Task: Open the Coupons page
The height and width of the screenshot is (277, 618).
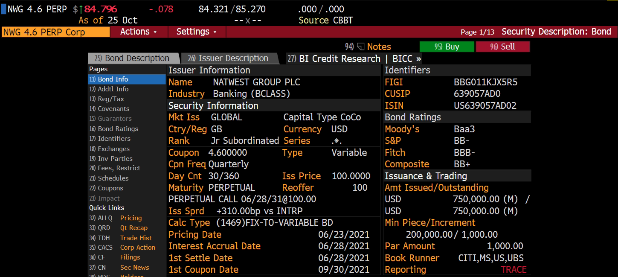Action: point(106,188)
